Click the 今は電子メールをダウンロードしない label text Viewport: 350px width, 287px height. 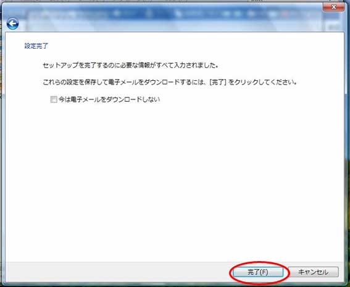109,99
